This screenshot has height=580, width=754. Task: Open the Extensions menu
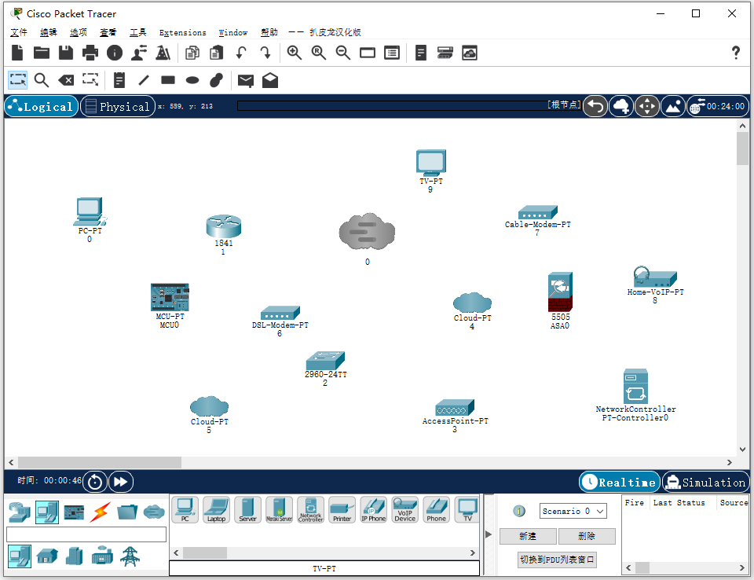point(182,32)
